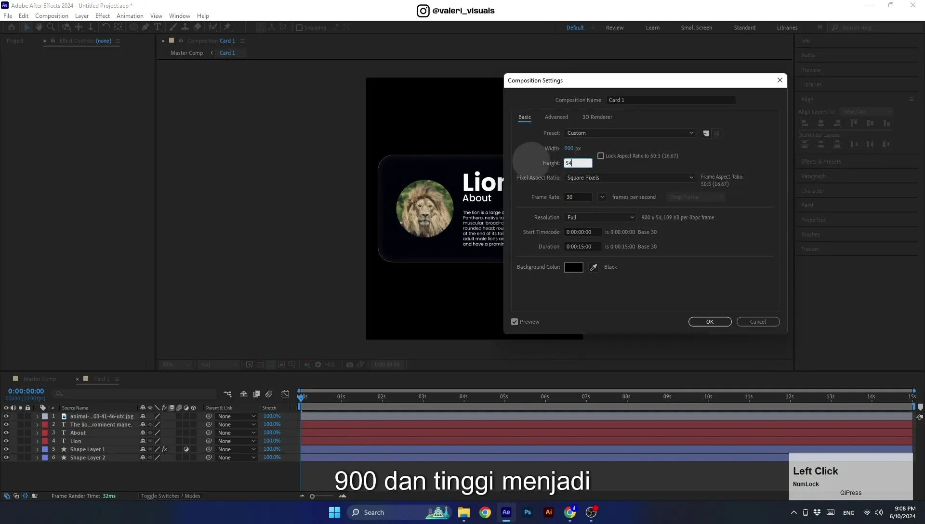Expand the Shape Layer 1 properties
This screenshot has height=524, width=925.
coord(37,449)
